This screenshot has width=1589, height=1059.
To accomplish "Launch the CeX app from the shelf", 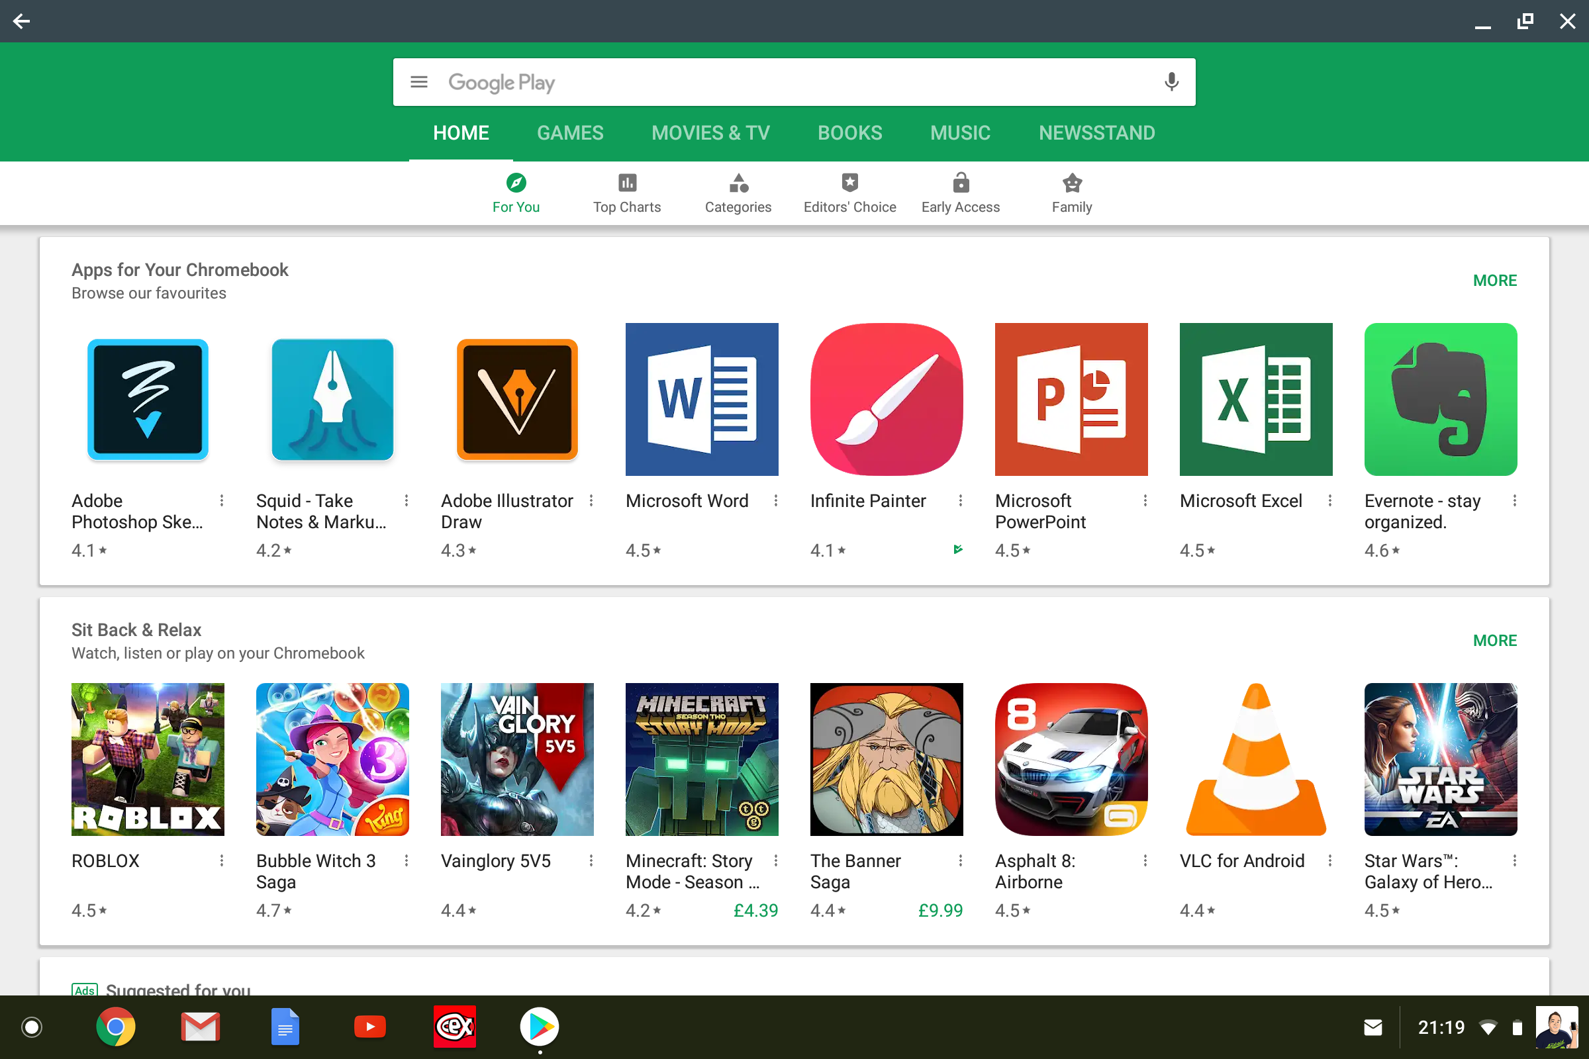I will (x=455, y=1027).
